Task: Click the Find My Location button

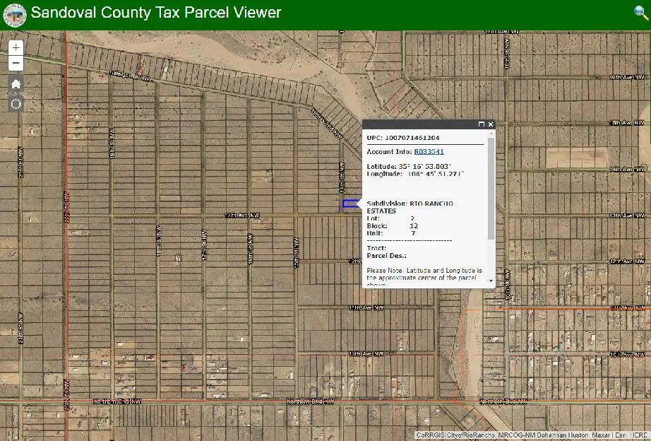Action: pyautogui.click(x=16, y=104)
